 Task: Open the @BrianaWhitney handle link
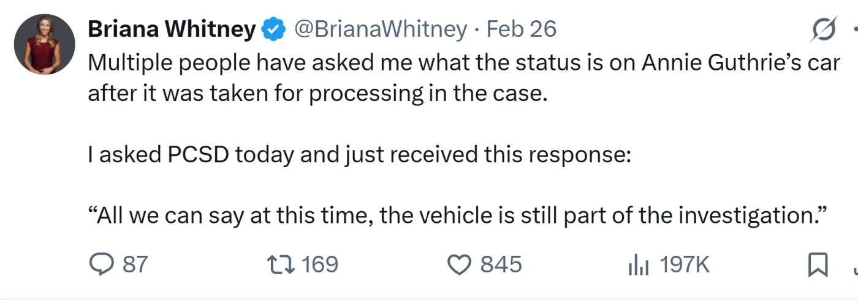point(381,29)
